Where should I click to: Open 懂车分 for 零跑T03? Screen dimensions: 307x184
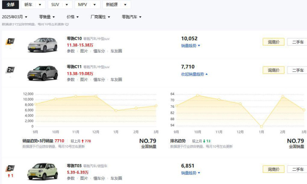point(99,178)
